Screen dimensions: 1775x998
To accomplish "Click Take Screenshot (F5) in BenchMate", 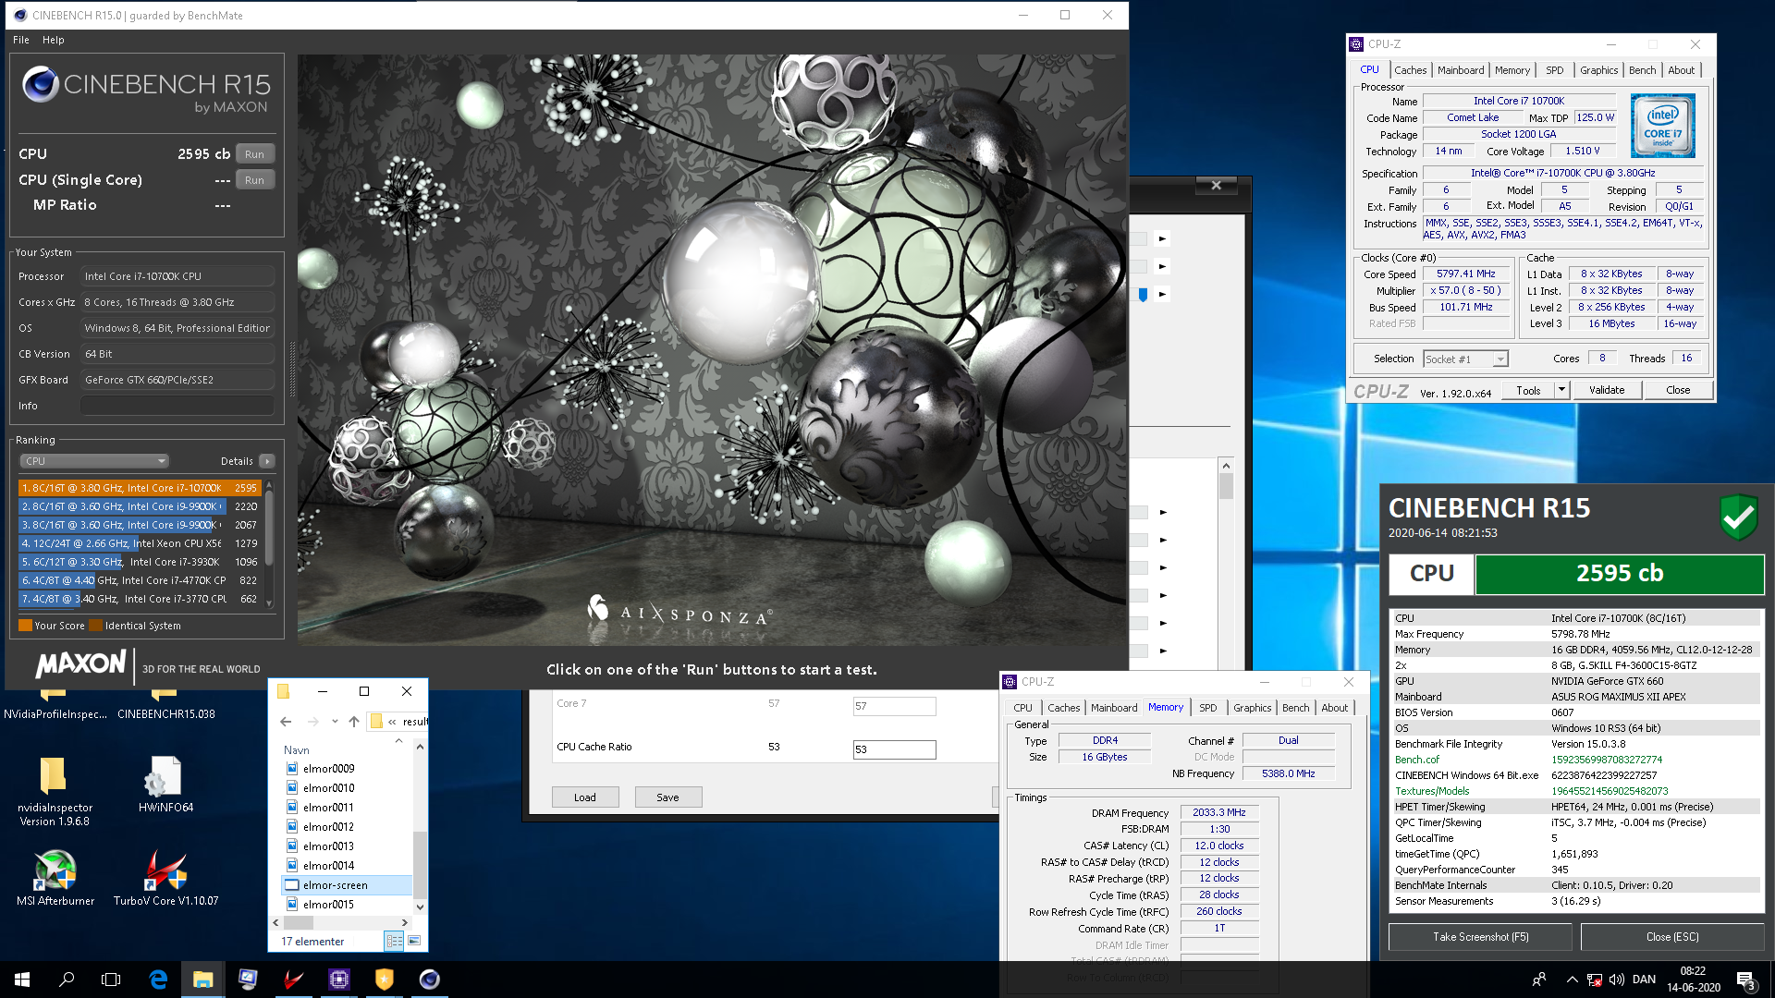I will pos(1480,937).
